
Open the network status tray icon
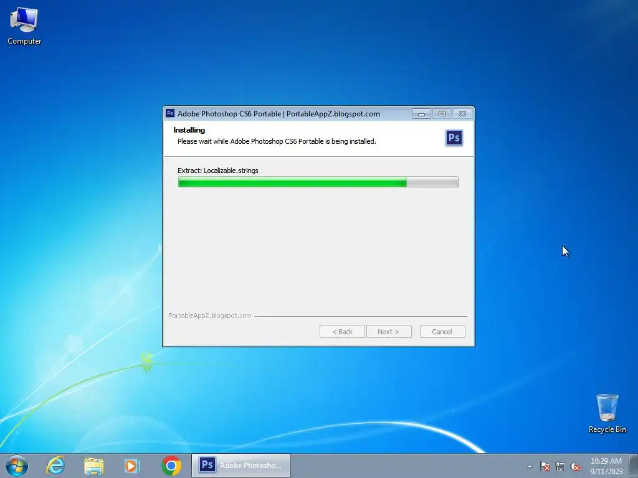(x=560, y=467)
